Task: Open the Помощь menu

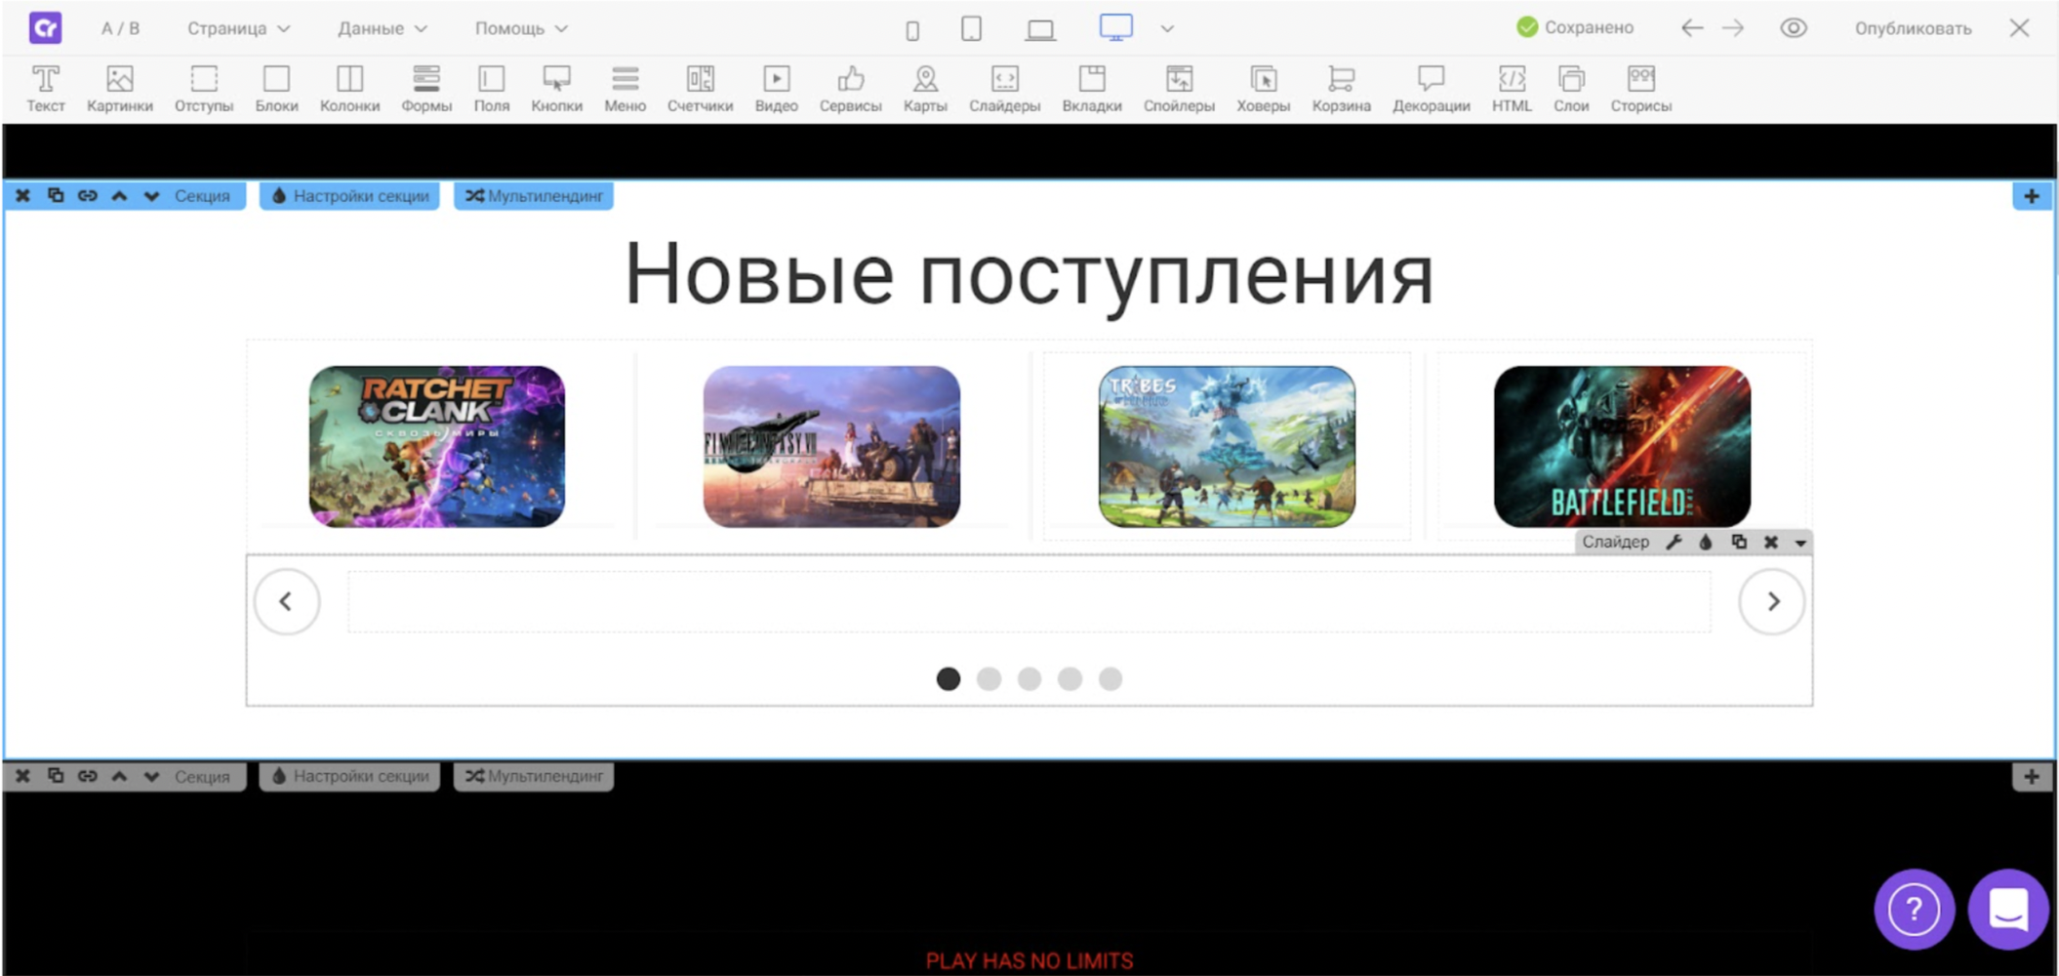Action: [520, 28]
